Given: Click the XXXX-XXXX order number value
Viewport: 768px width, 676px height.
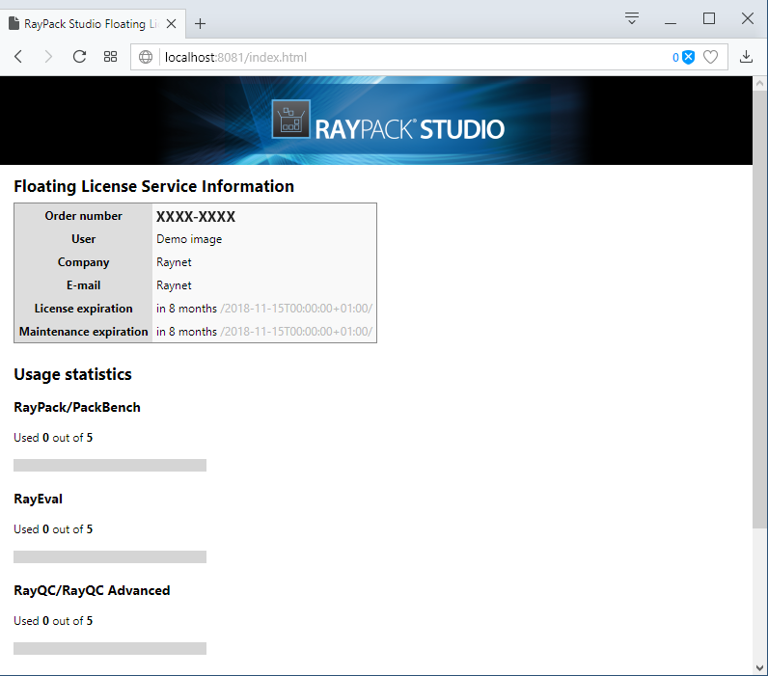Looking at the screenshot, I should pyautogui.click(x=196, y=216).
